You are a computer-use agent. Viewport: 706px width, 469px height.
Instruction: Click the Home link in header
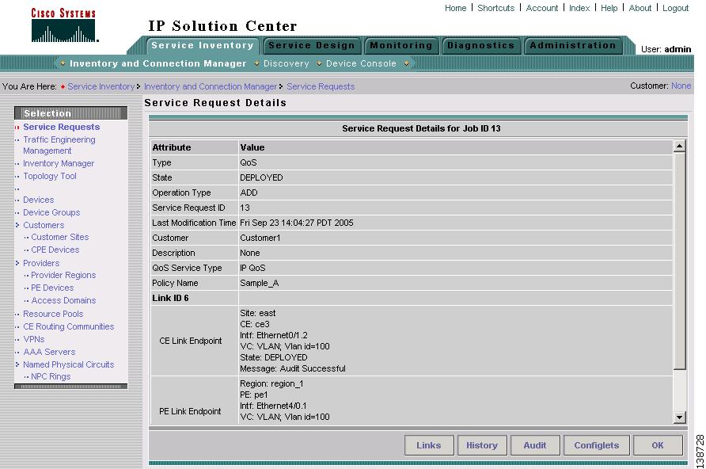(455, 8)
